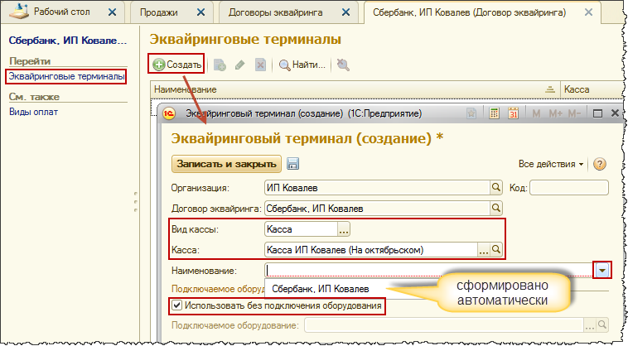
Task: Click the Организация field with ИП Ковалев
Action: click(x=377, y=188)
